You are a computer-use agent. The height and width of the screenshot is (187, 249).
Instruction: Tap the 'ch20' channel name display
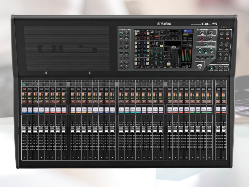pyautogui.click(x=138, y=110)
